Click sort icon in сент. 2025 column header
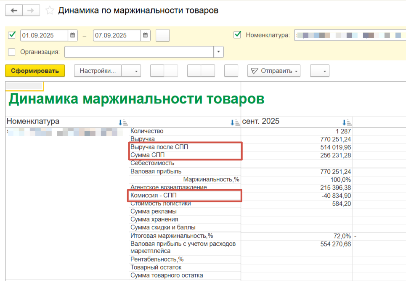 347,122
